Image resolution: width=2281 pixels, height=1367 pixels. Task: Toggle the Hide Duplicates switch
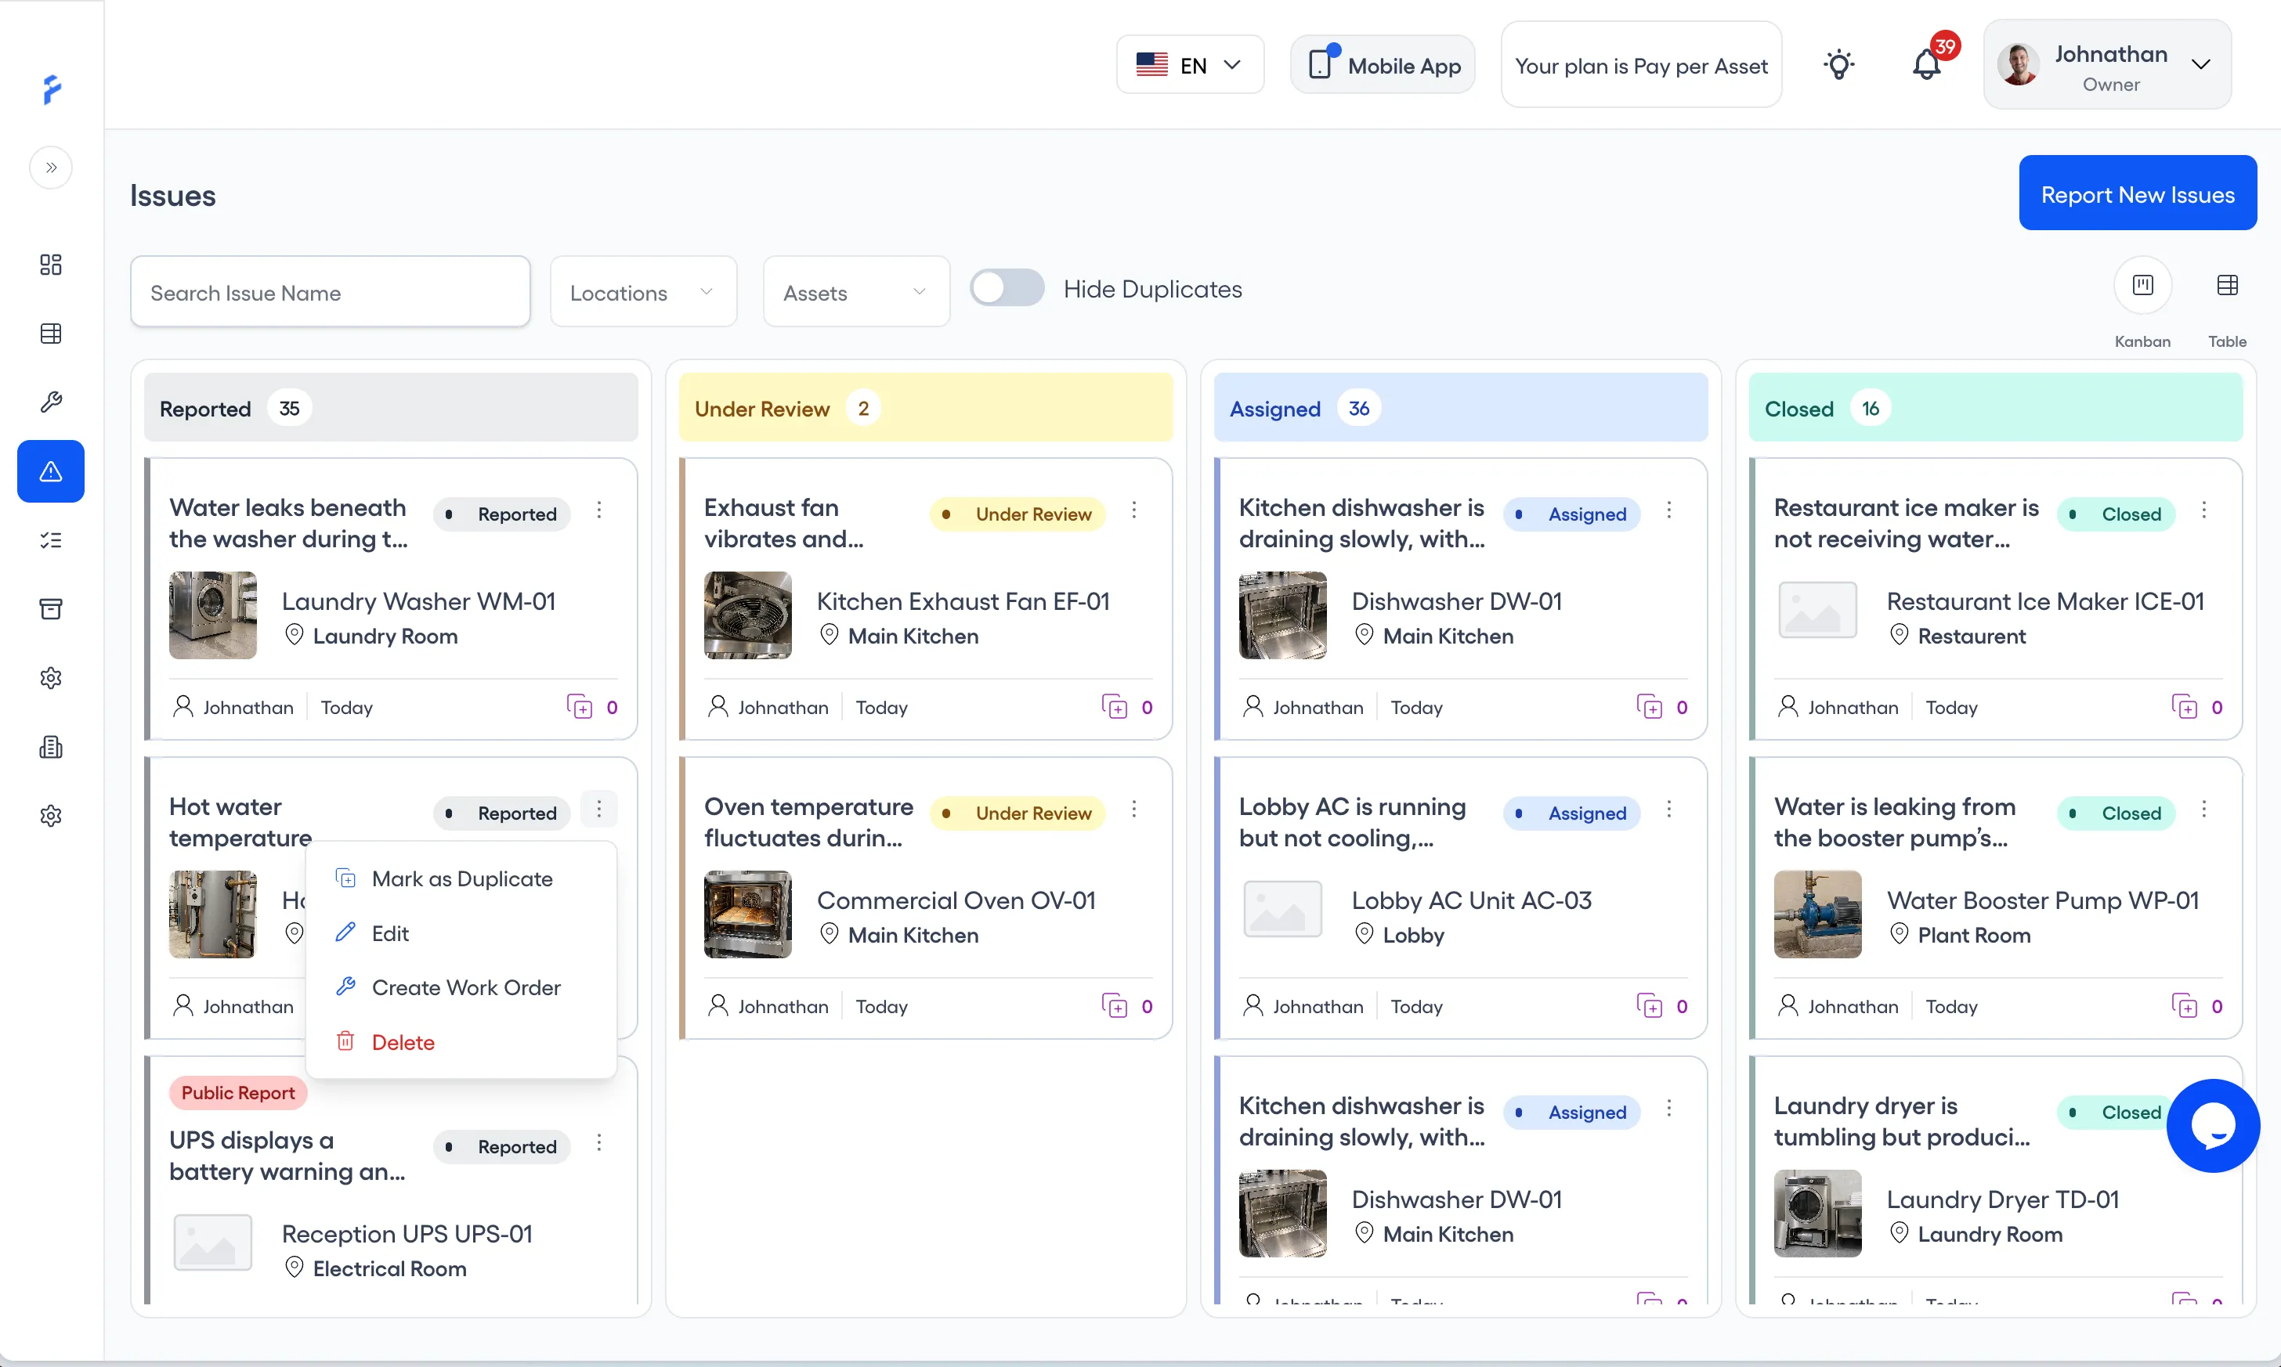[x=1007, y=288]
